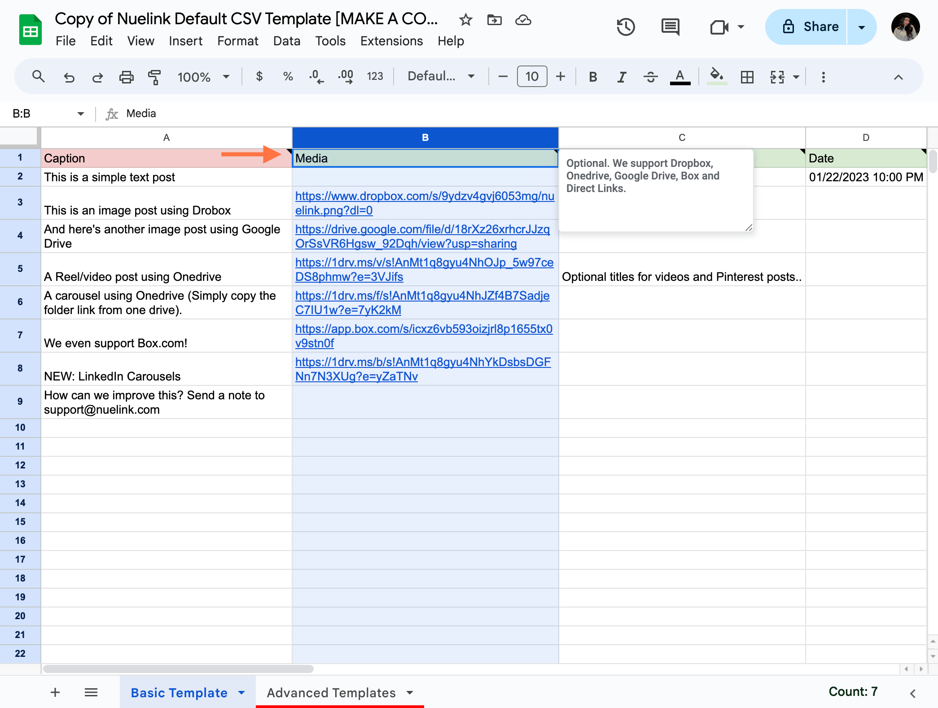Open the Dropbox nuelink.png link
This screenshot has width=938, height=708.
tap(425, 203)
